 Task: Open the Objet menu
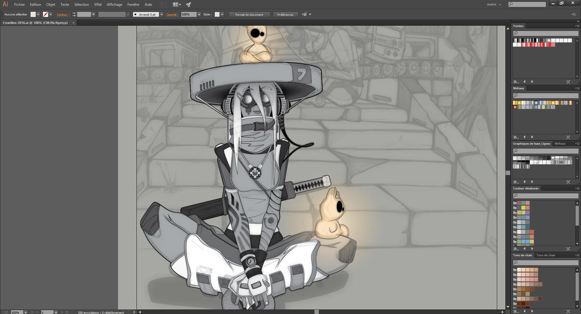[x=51, y=5]
